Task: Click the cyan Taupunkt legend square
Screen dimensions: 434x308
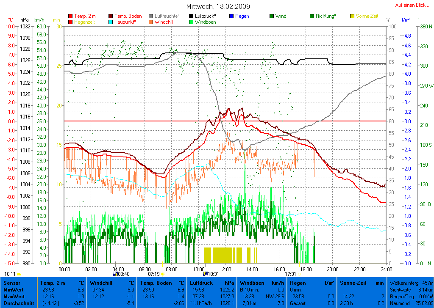Action: click(111, 22)
